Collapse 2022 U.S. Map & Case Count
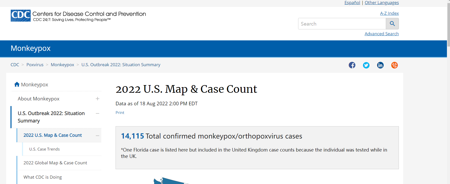This screenshot has width=450, height=184. point(97,136)
